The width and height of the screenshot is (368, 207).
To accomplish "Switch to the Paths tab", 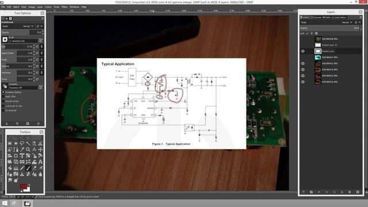I will tap(327, 17).
